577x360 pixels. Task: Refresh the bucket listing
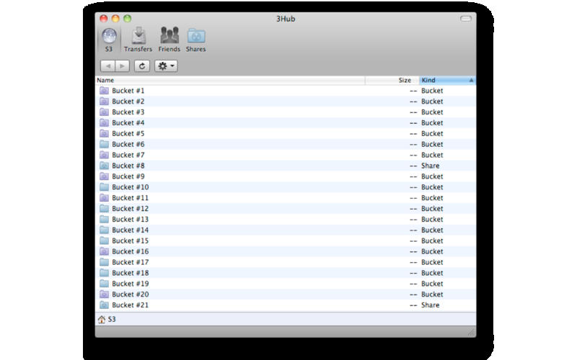point(142,66)
